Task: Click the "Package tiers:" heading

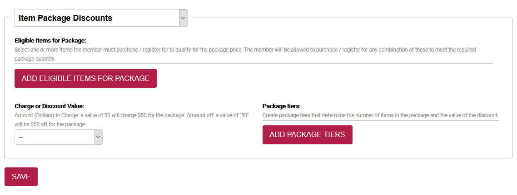Action: [x=282, y=106]
